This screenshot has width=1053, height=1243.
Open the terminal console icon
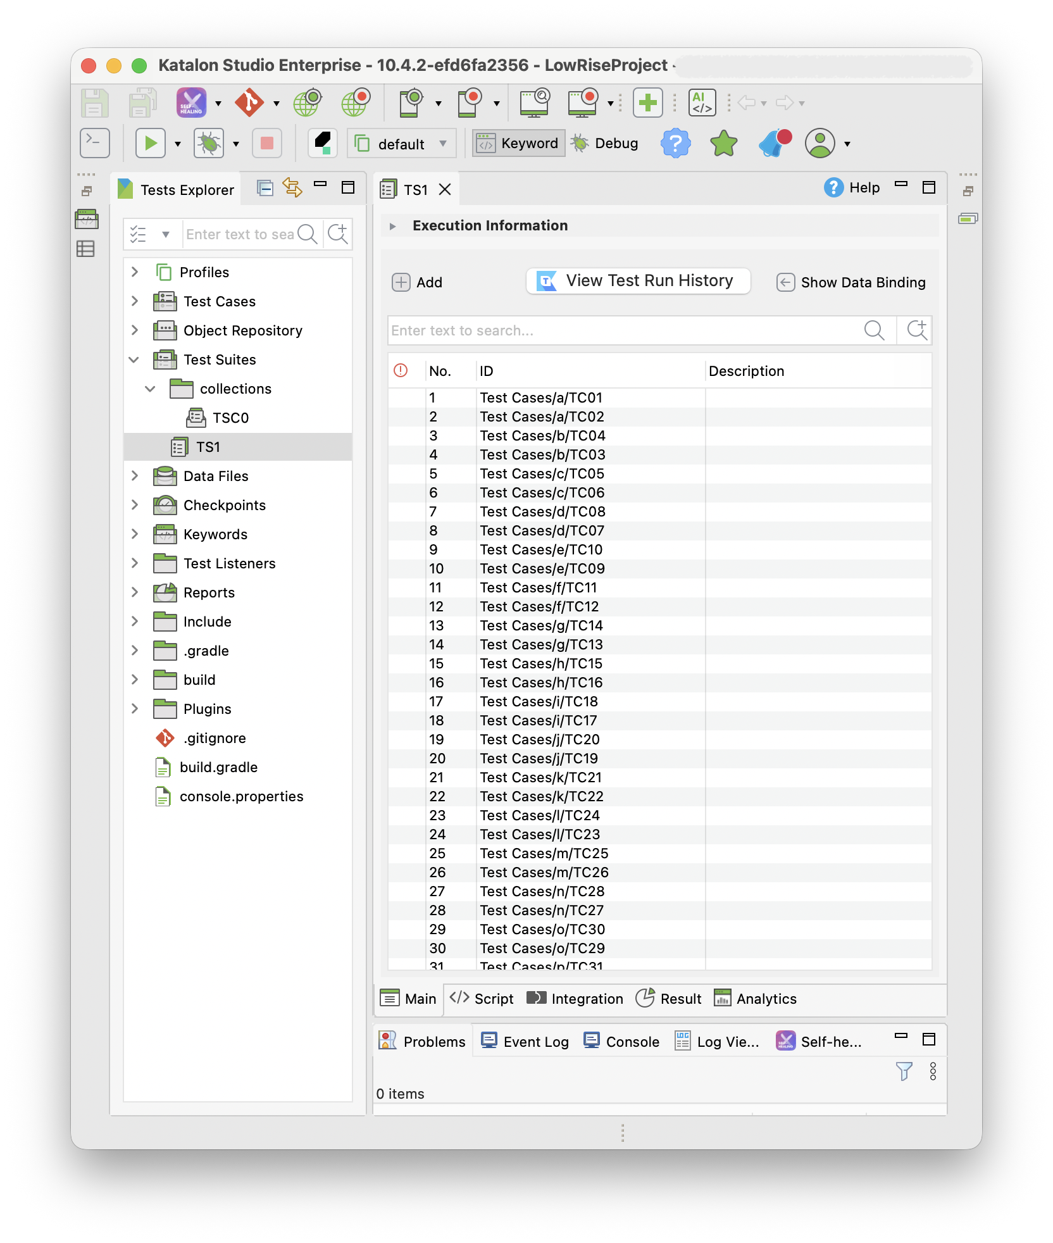(x=94, y=143)
